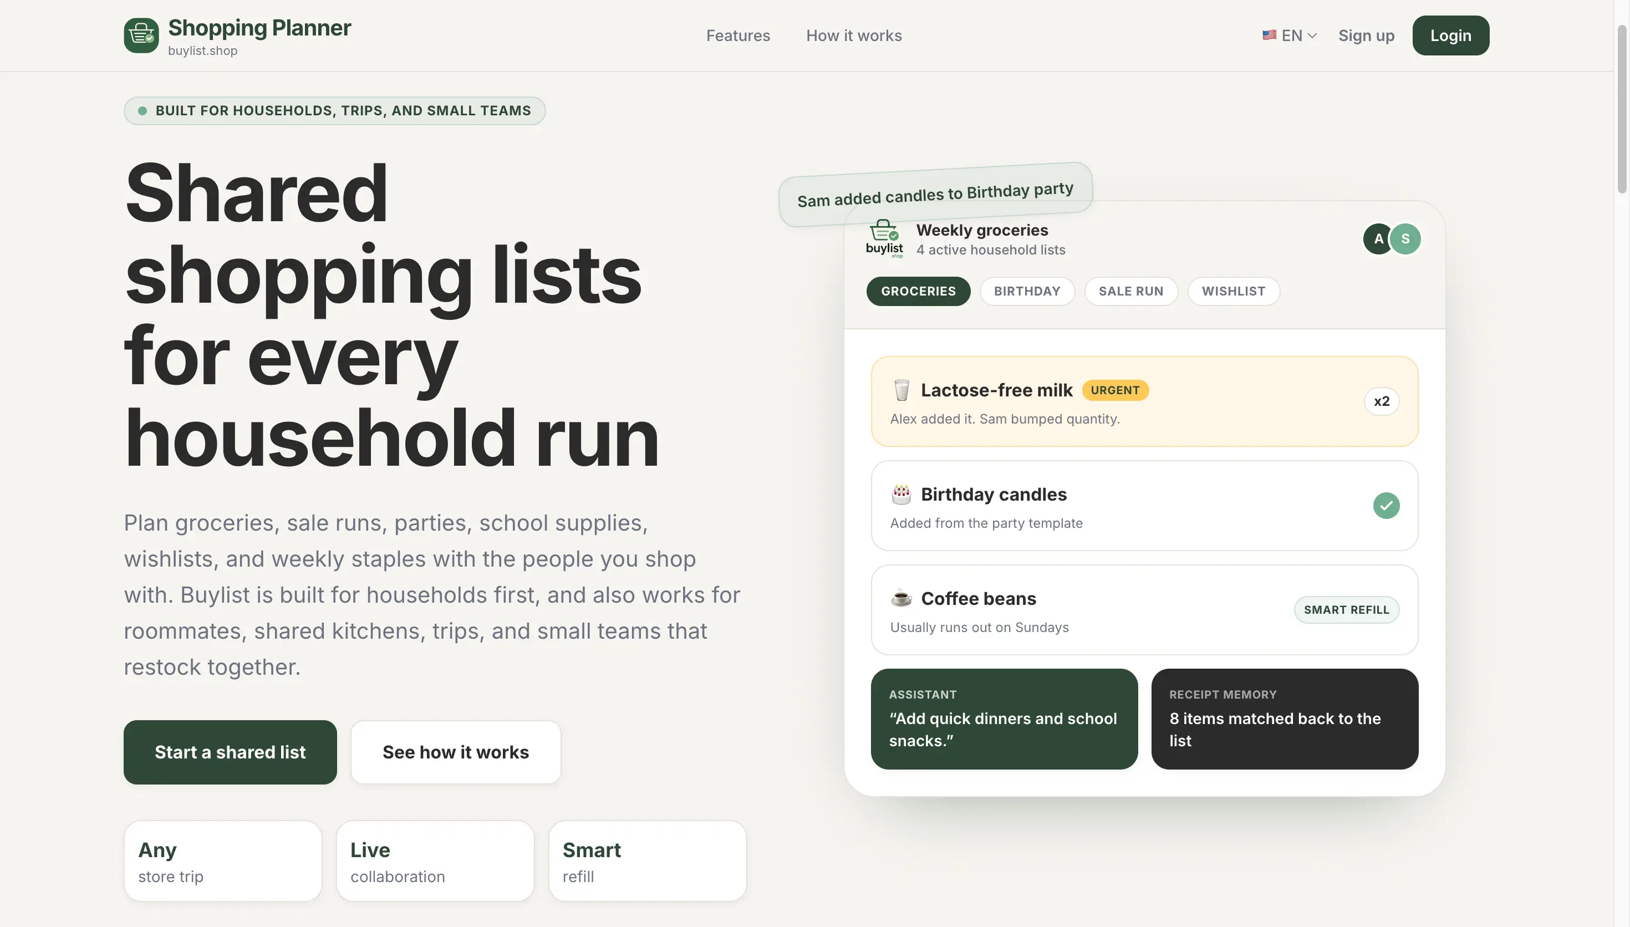Click the US flag language icon
Screen dimensions: 1630x927
pos(1269,35)
